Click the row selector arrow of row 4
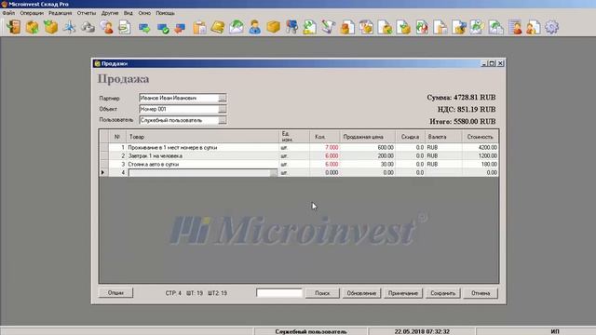Screen dimensions: 596x335 [x=103, y=172]
